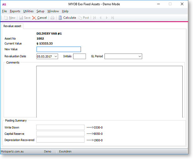Click the Post toolbar icon

[x=80, y=18]
